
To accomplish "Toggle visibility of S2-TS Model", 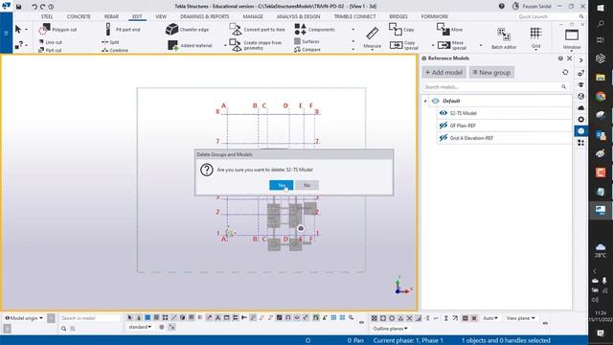I will tap(443, 113).
